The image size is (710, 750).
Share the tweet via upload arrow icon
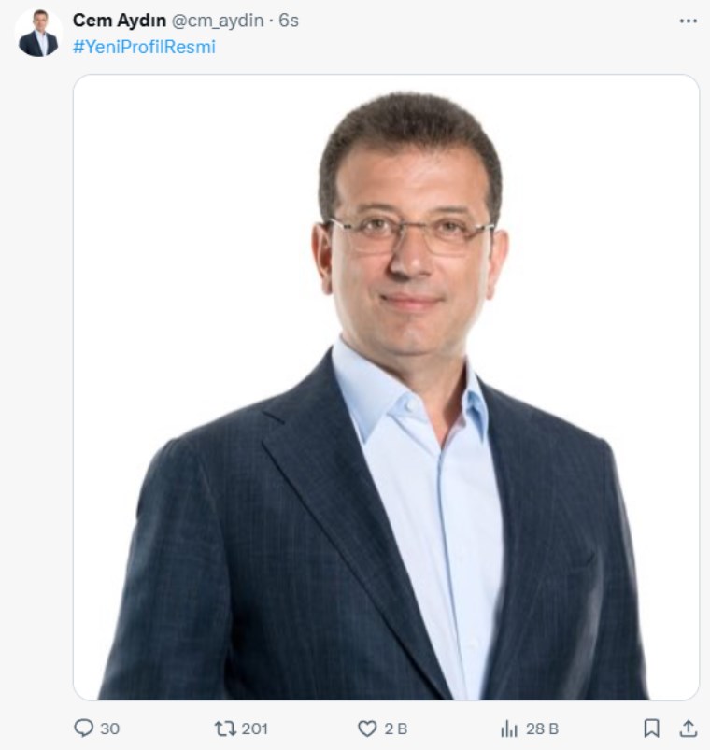(x=688, y=728)
